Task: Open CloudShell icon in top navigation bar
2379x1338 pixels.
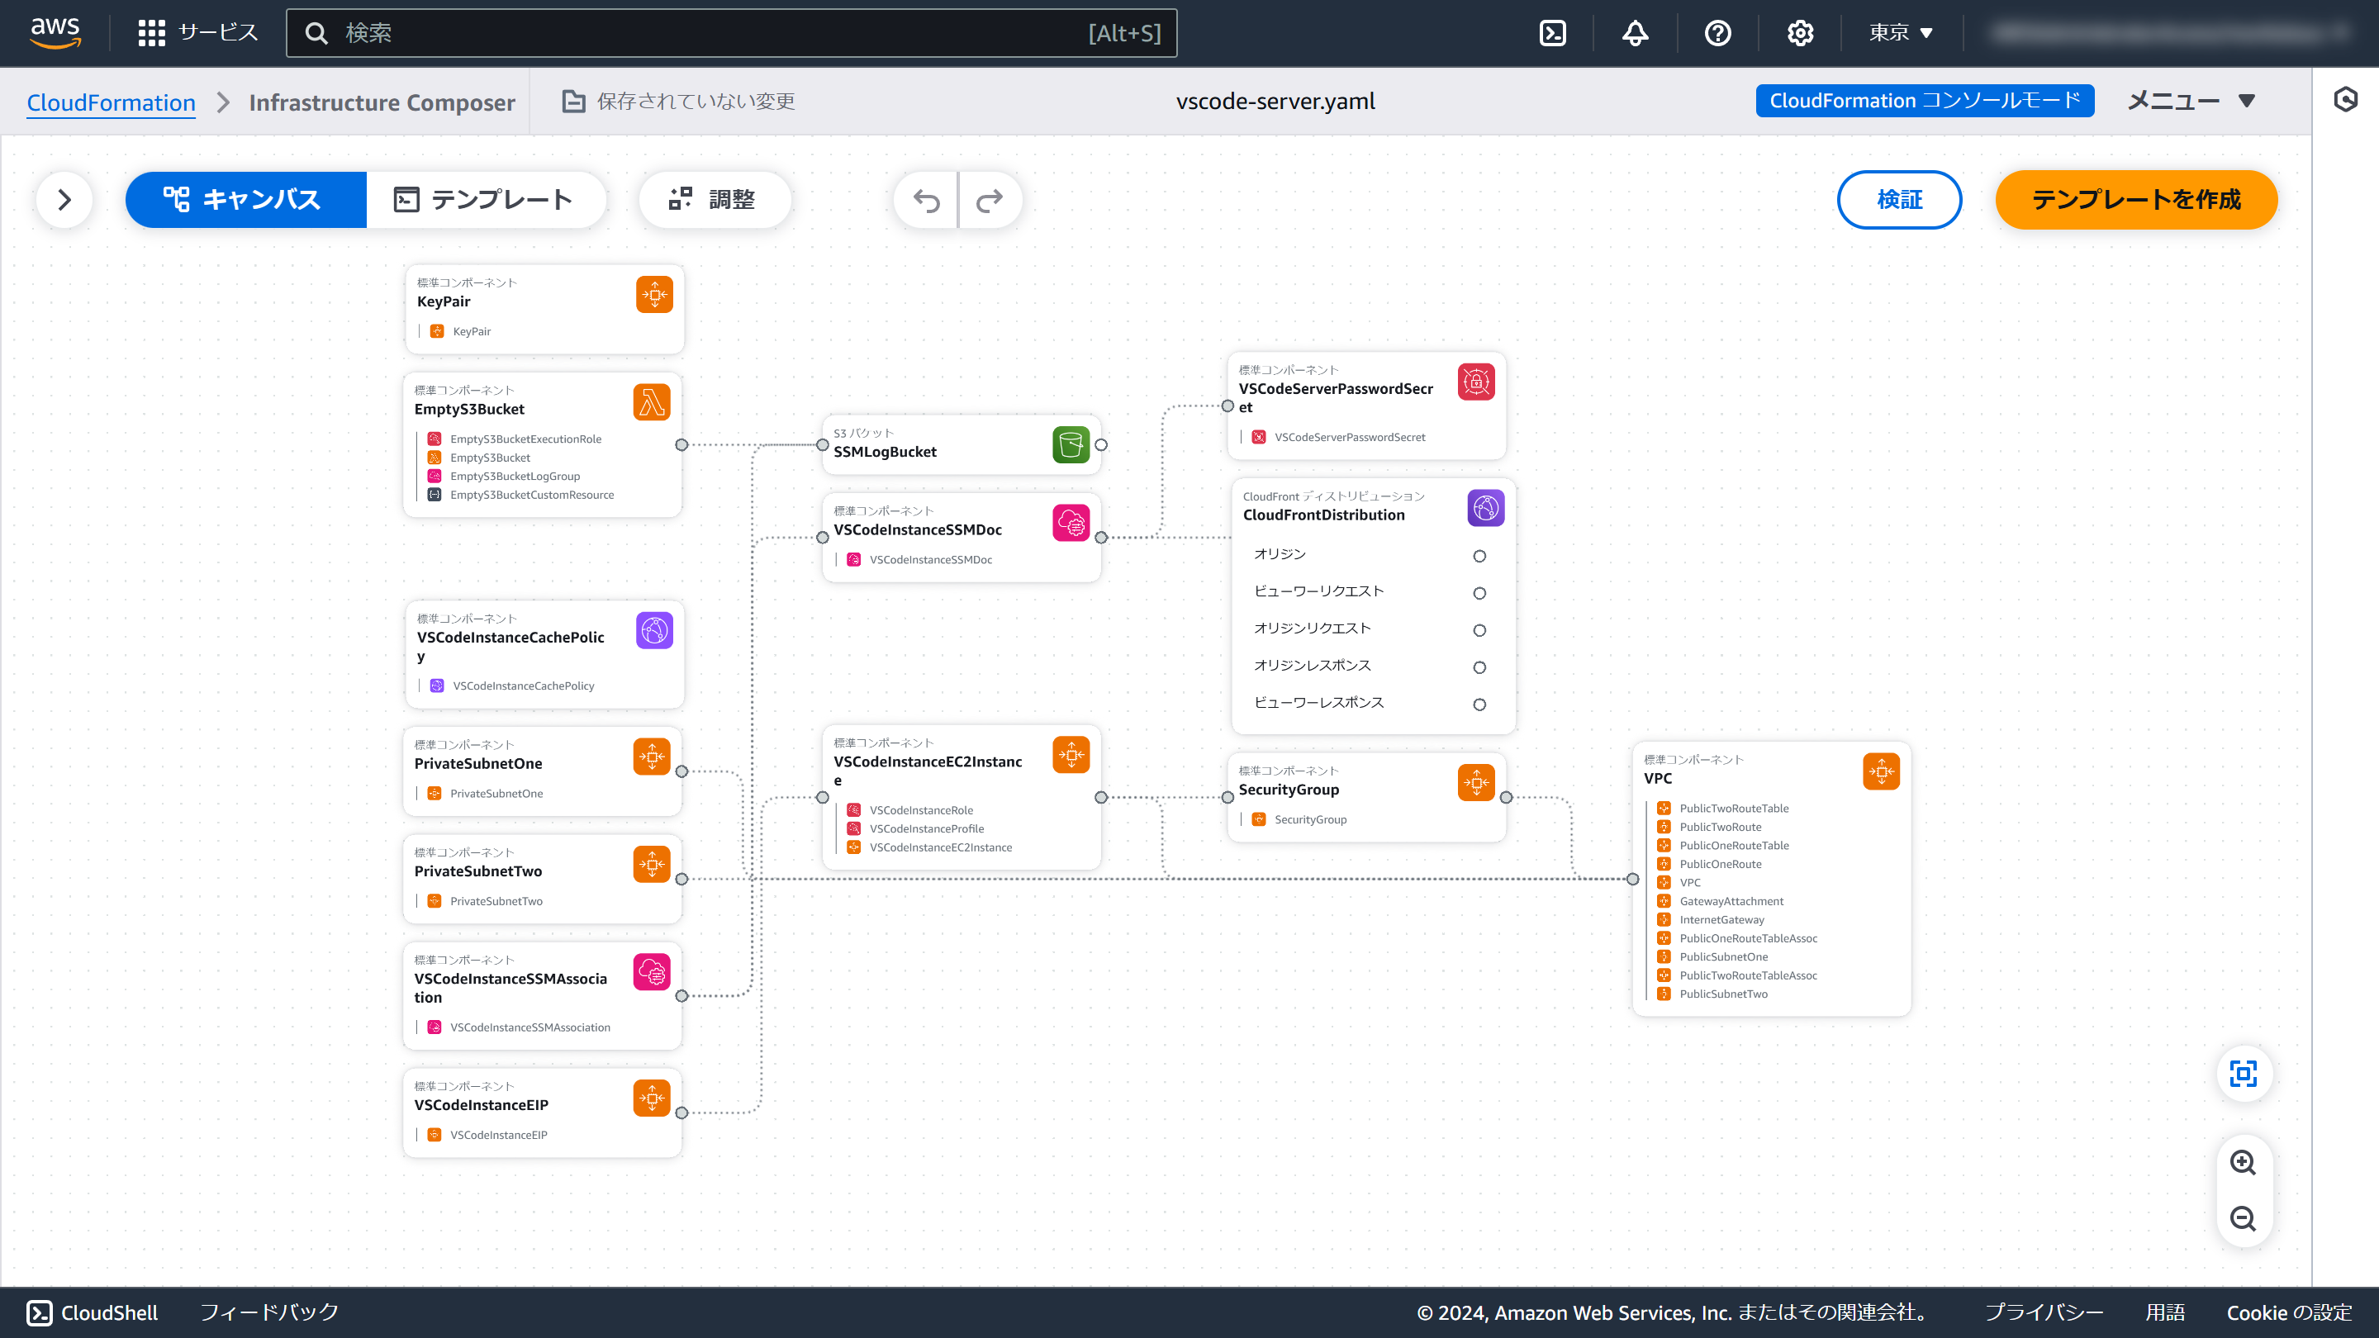Action: (1553, 33)
